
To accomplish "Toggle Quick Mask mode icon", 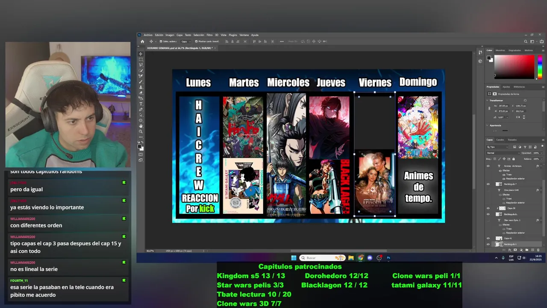I will [x=141, y=155].
